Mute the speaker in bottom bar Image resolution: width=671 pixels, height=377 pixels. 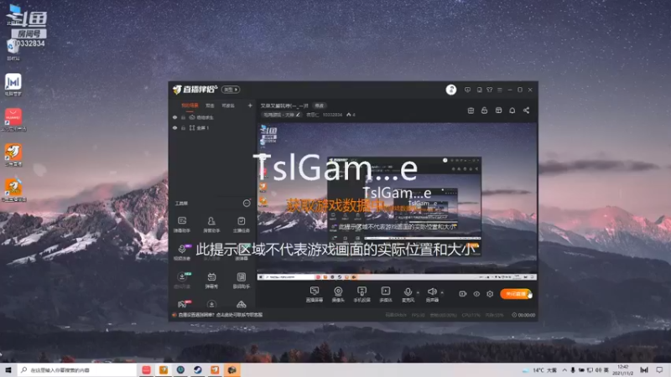point(432,294)
